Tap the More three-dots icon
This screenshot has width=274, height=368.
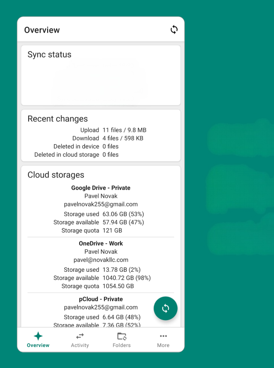[x=163, y=336]
